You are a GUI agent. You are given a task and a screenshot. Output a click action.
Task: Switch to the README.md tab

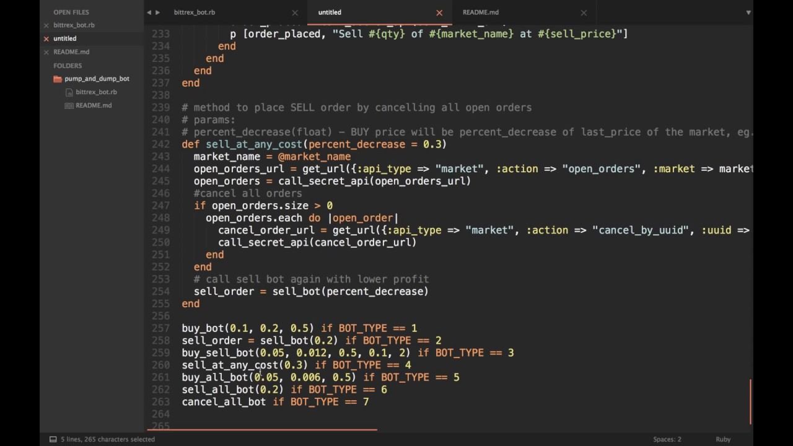tap(480, 12)
